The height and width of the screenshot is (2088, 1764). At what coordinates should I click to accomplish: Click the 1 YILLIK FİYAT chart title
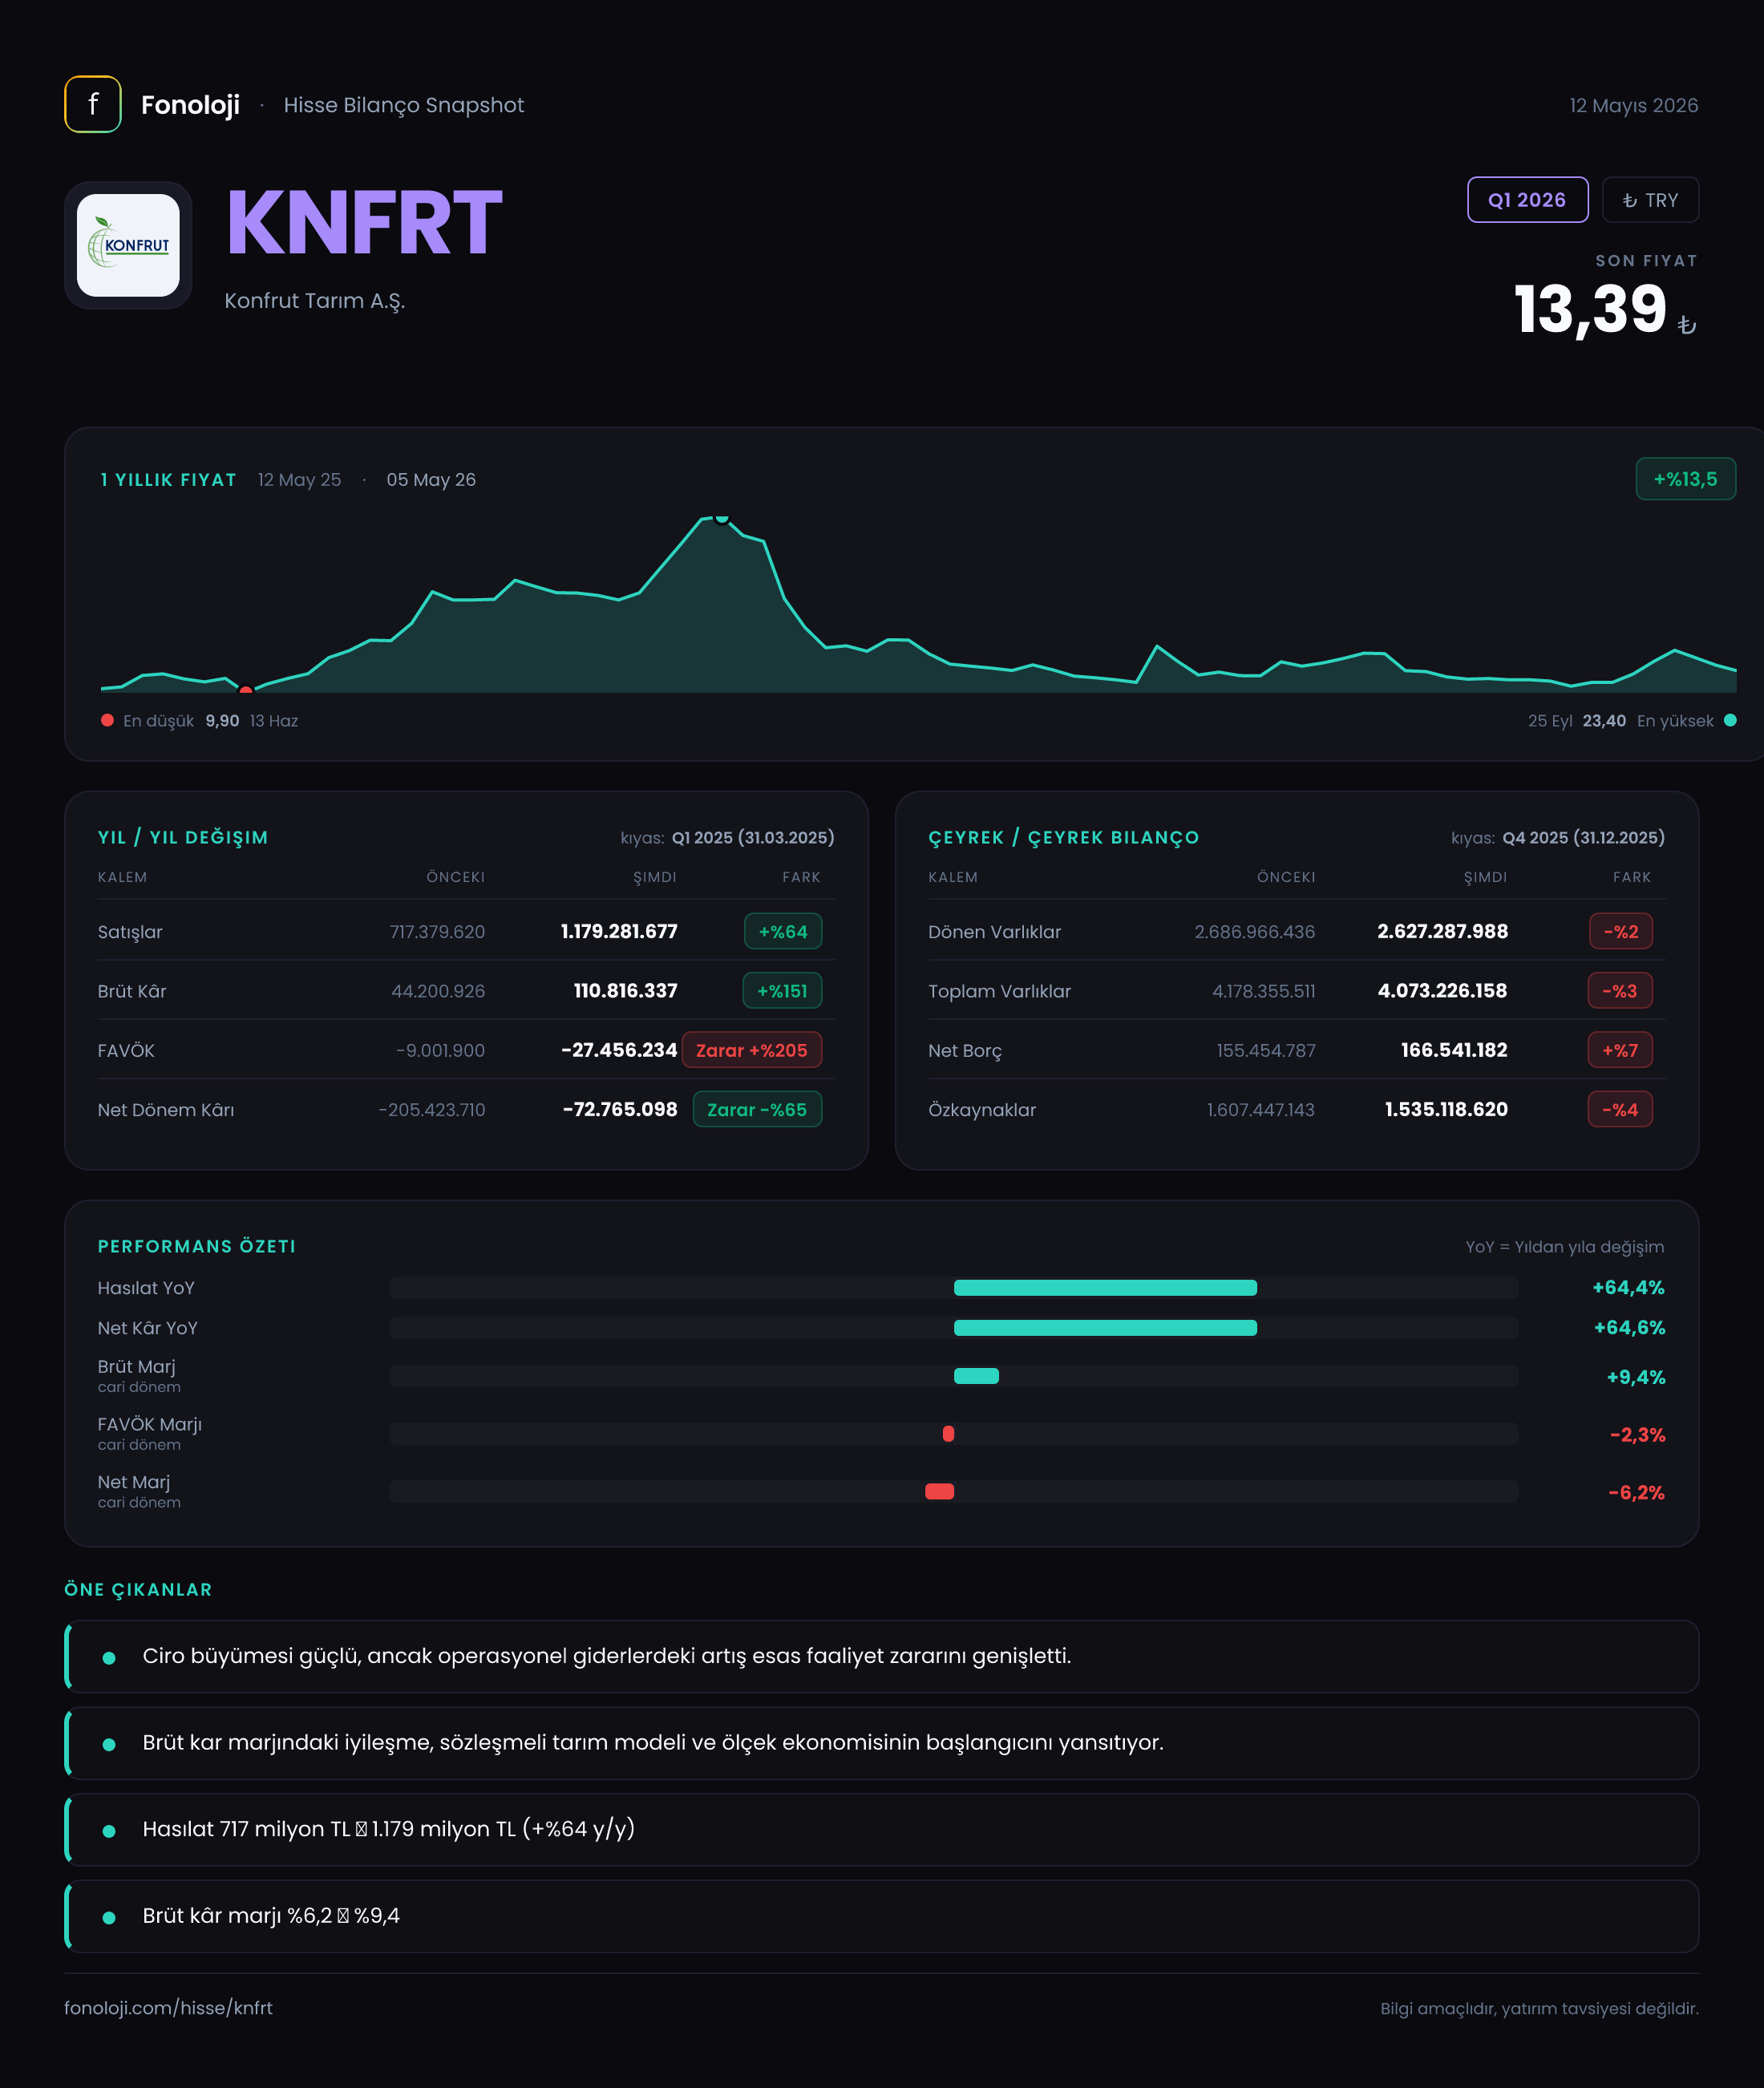pos(168,479)
